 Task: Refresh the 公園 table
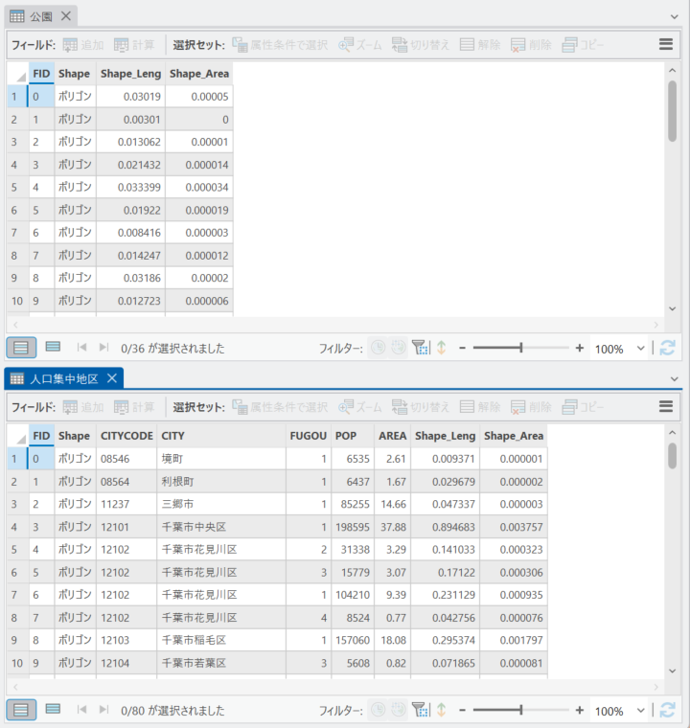668,349
